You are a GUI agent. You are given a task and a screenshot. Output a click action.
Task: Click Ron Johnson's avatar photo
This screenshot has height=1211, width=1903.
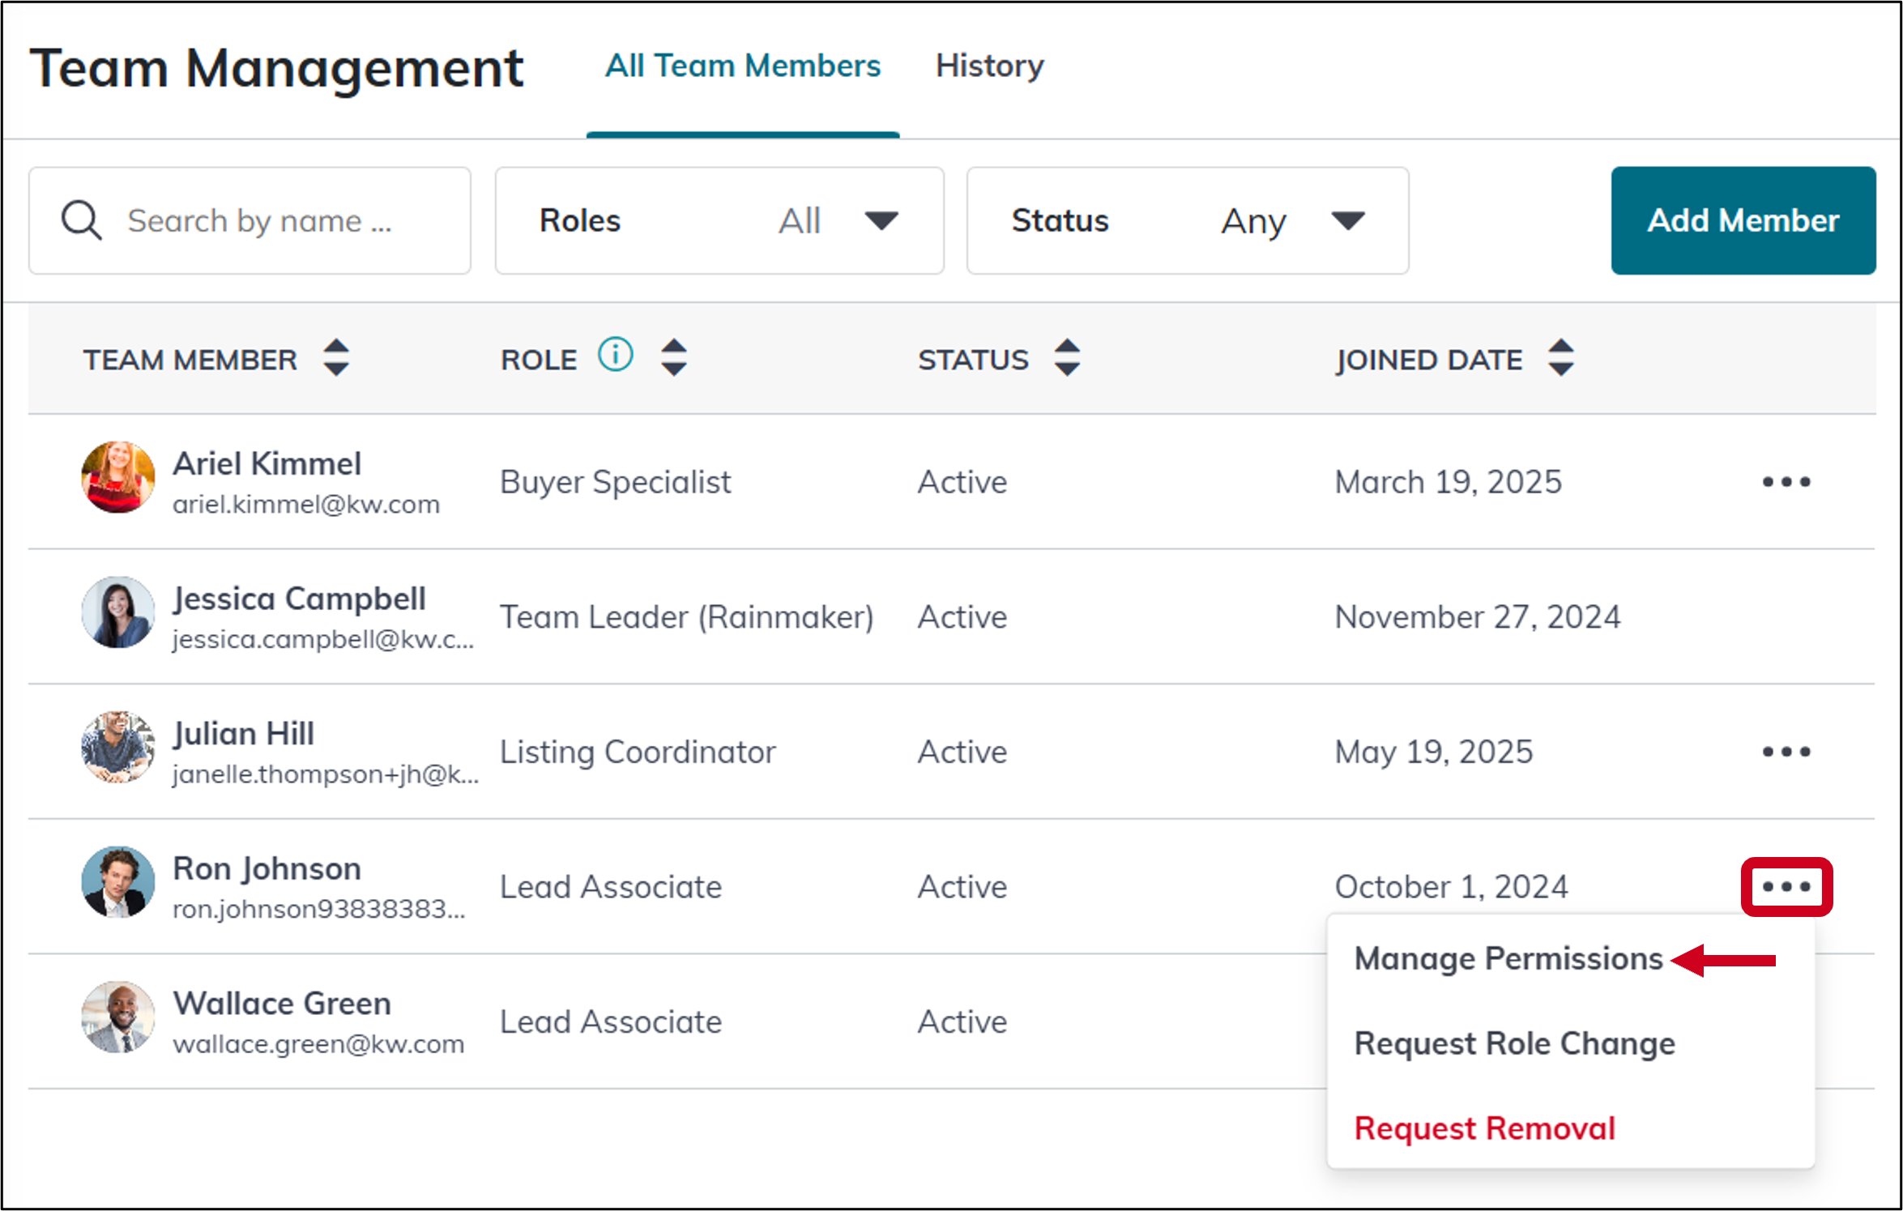pyautogui.click(x=118, y=882)
